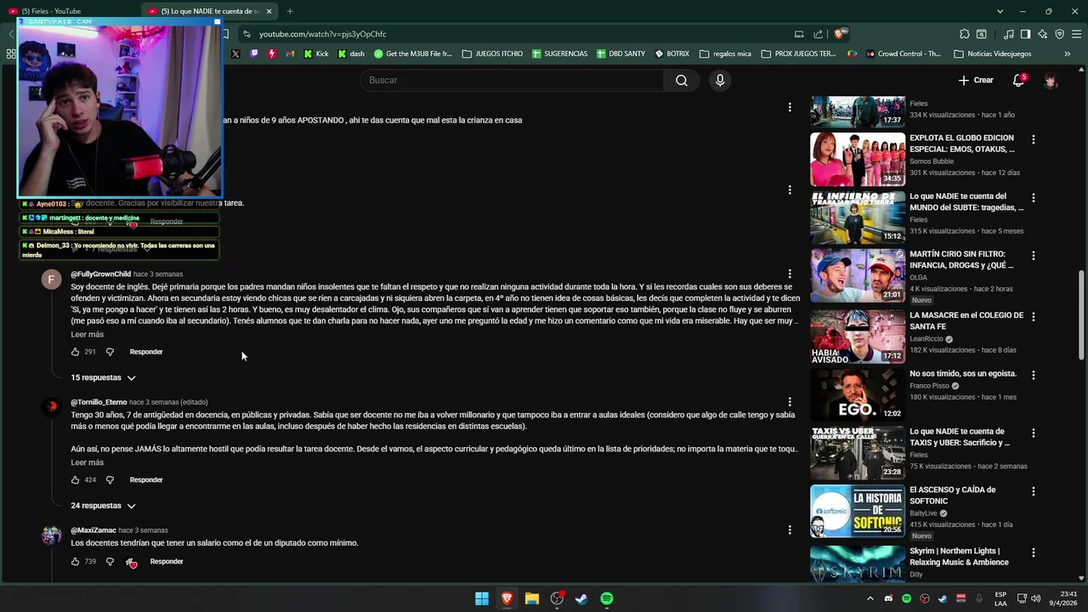Image resolution: width=1088 pixels, height=612 pixels.
Task: Reply to @Tornillo_Eterno via Responder
Action: [x=146, y=480]
